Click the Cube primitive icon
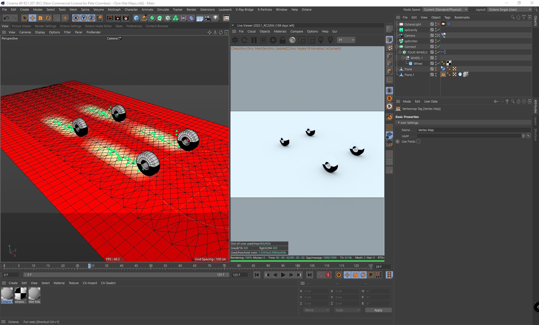 136,18
